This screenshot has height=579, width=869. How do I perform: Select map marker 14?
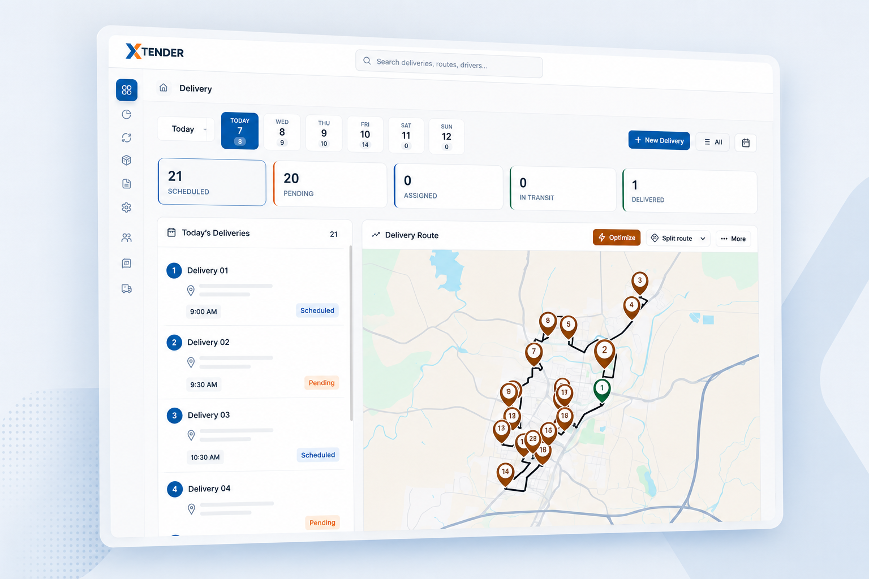click(x=505, y=474)
